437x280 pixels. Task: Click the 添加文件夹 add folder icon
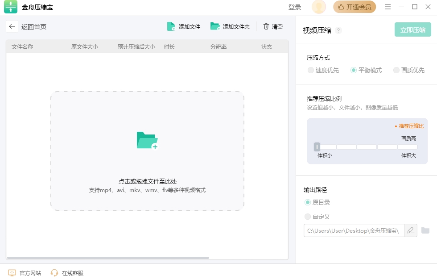pos(214,26)
